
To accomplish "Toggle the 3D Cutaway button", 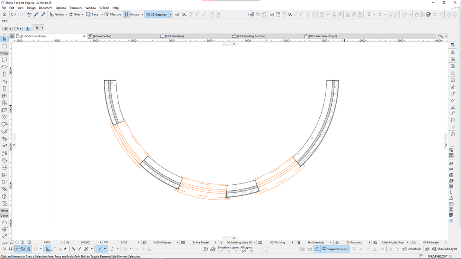I will [x=156, y=14].
